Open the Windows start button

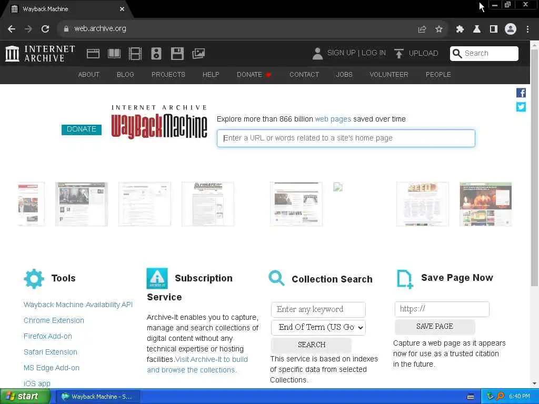(24, 397)
